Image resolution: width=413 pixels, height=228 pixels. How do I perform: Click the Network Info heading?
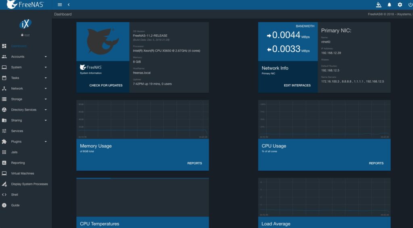coord(275,68)
